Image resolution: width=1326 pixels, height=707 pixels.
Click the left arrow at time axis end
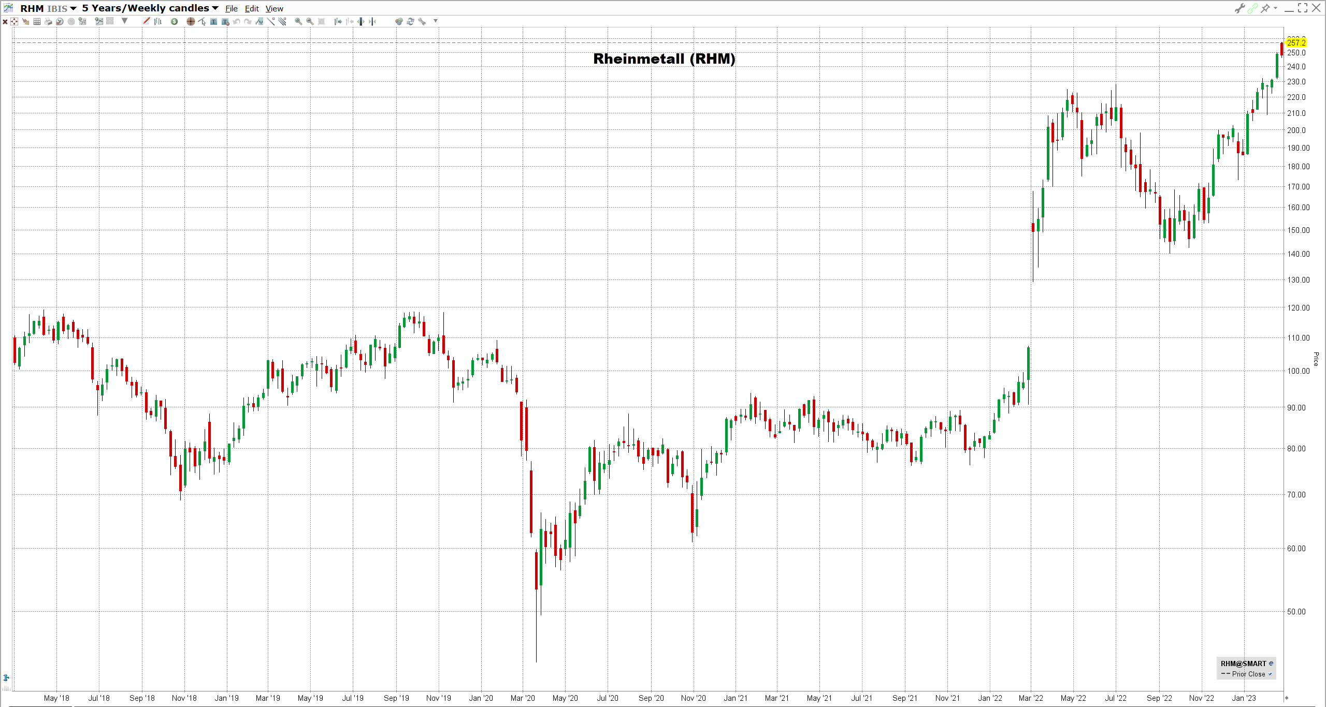click(1287, 698)
